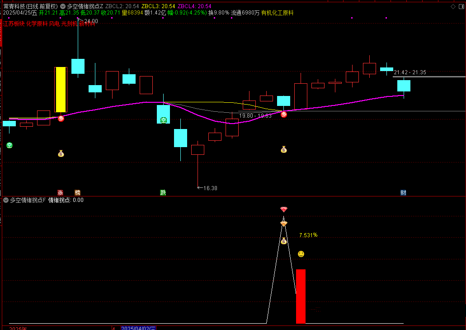Click the 2025/04/02 date marker on timeline

tap(138, 328)
